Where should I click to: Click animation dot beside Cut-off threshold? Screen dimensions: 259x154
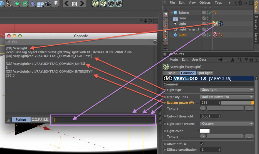(165, 116)
